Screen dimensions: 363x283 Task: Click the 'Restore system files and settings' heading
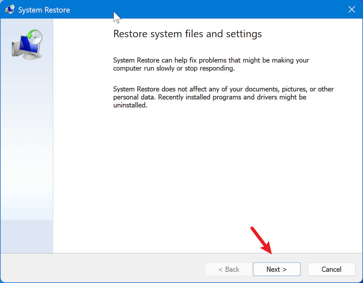(187, 34)
